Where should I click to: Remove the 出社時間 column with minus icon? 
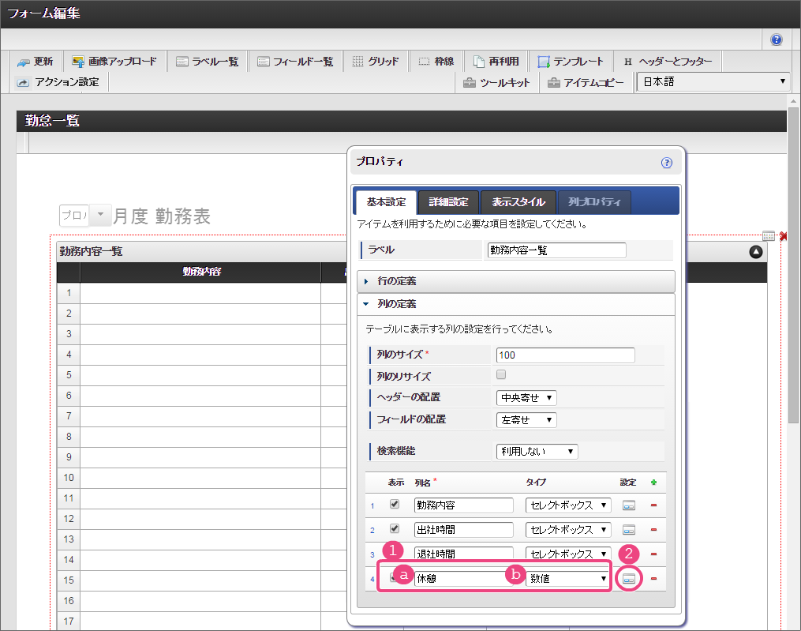(653, 530)
